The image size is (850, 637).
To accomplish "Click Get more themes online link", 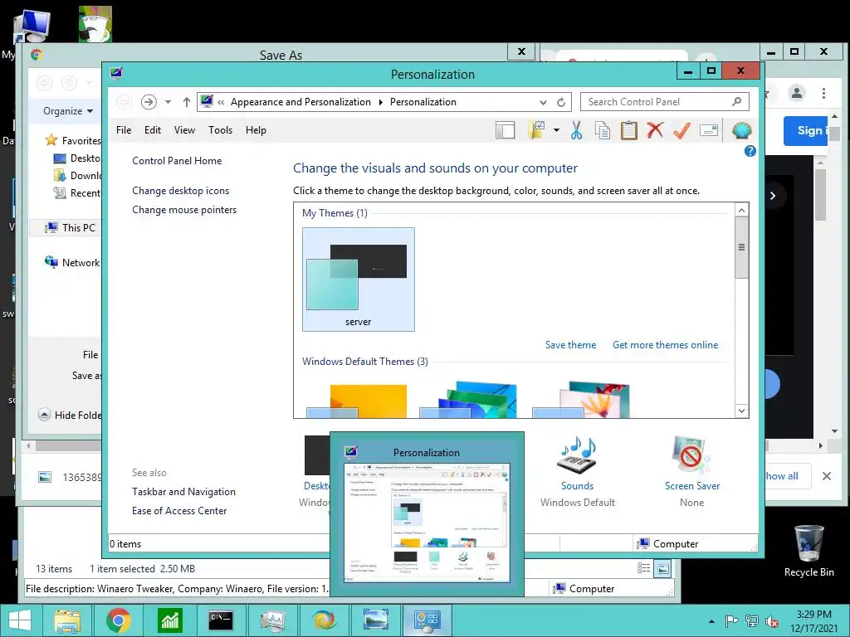I will click(x=665, y=345).
